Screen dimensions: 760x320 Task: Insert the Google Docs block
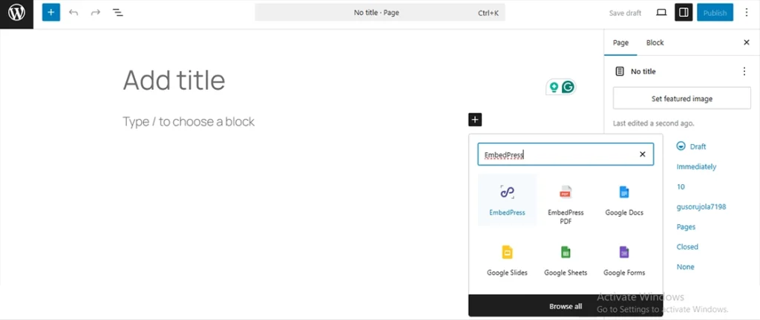[623, 200]
